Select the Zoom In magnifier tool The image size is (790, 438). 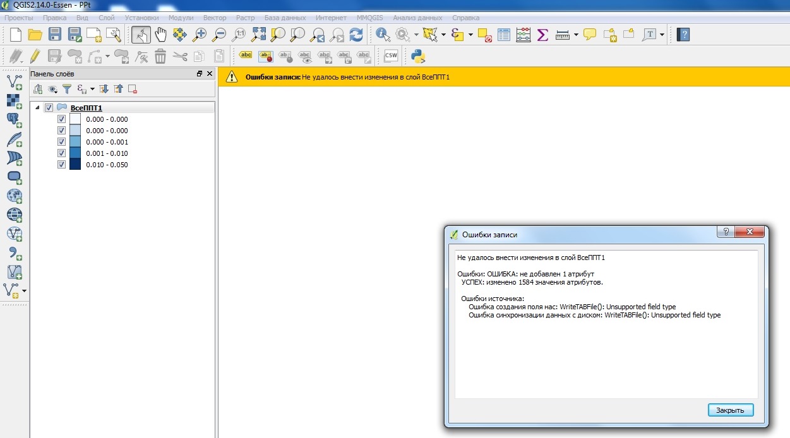coord(200,34)
